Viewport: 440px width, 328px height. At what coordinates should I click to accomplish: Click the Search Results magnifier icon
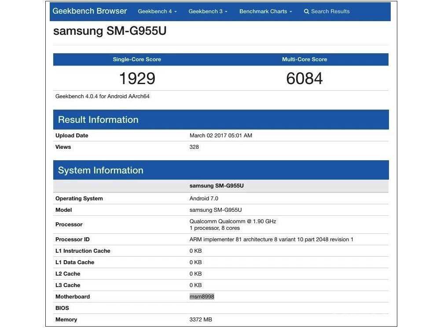(x=306, y=11)
